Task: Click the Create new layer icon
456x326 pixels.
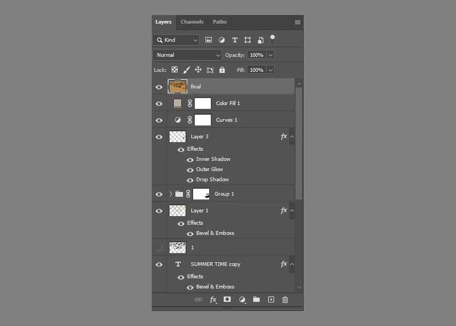Action: pyautogui.click(x=271, y=300)
